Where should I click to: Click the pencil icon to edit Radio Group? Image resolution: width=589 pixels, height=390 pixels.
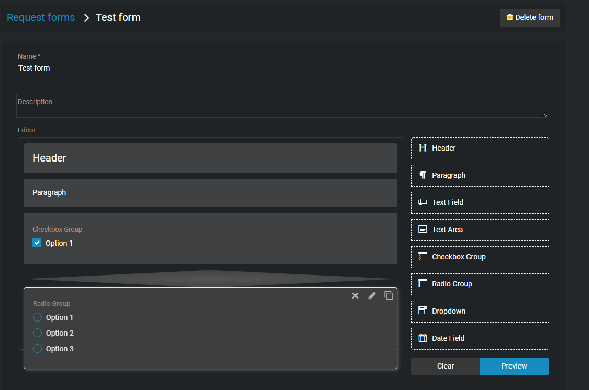[x=372, y=295]
